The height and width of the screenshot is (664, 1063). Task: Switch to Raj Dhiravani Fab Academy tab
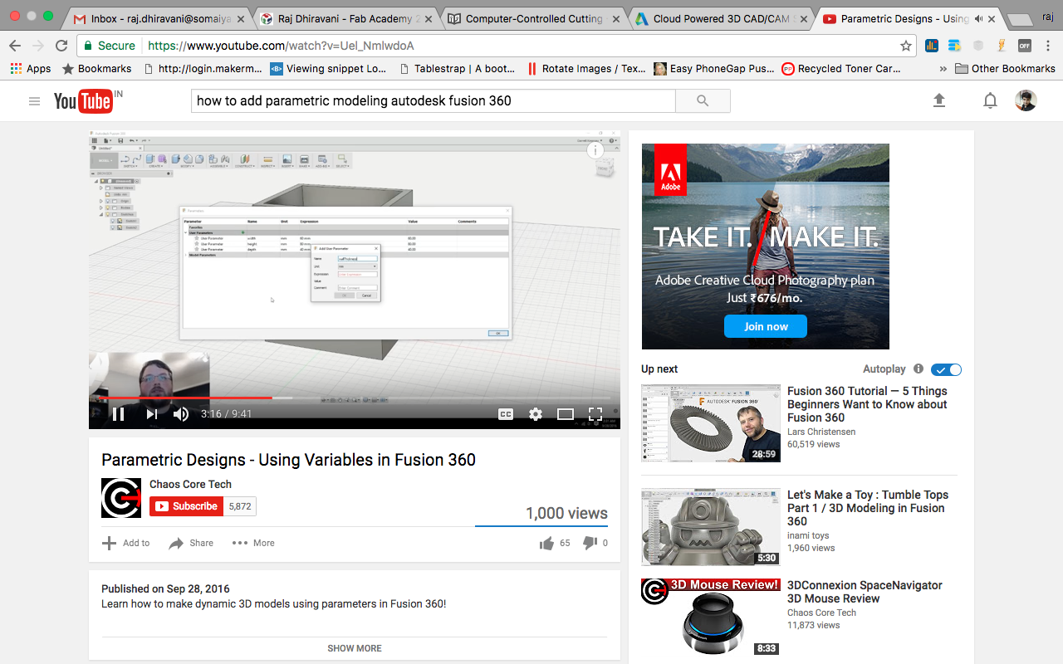[x=347, y=18]
